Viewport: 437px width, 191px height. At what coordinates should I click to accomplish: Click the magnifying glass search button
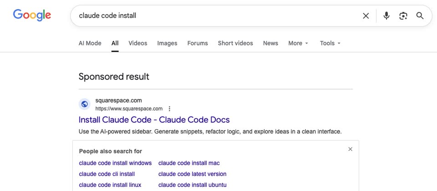click(x=420, y=16)
